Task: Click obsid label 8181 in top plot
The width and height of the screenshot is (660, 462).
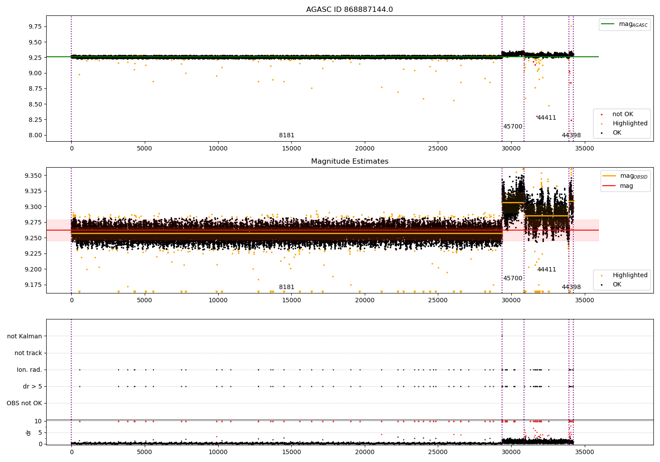Action: pyautogui.click(x=286, y=136)
